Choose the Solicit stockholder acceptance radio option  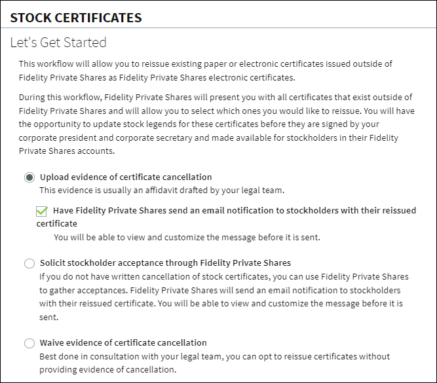pyautogui.click(x=29, y=263)
